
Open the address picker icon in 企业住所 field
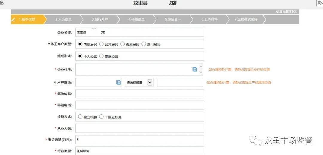click(195, 69)
